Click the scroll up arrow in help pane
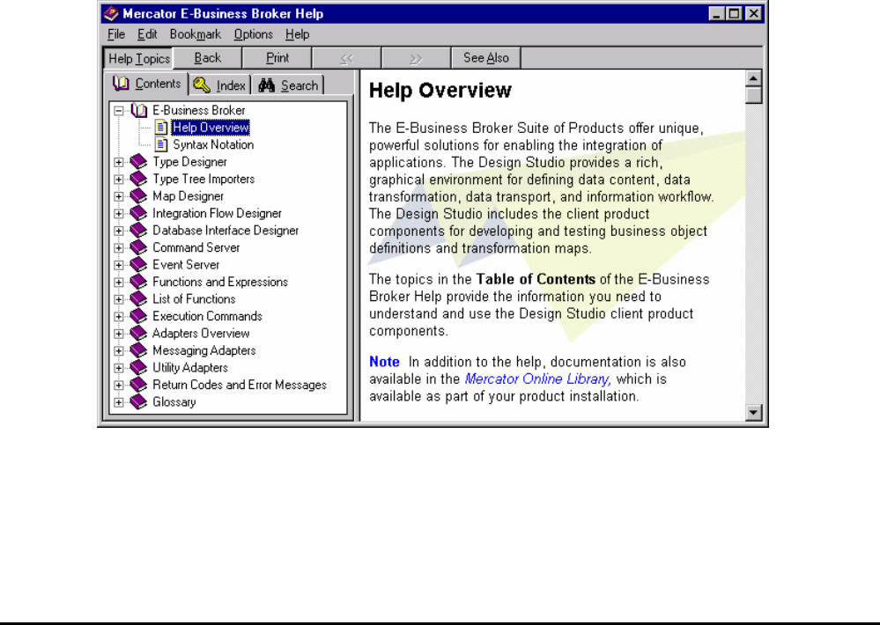The image size is (880, 625). (753, 78)
